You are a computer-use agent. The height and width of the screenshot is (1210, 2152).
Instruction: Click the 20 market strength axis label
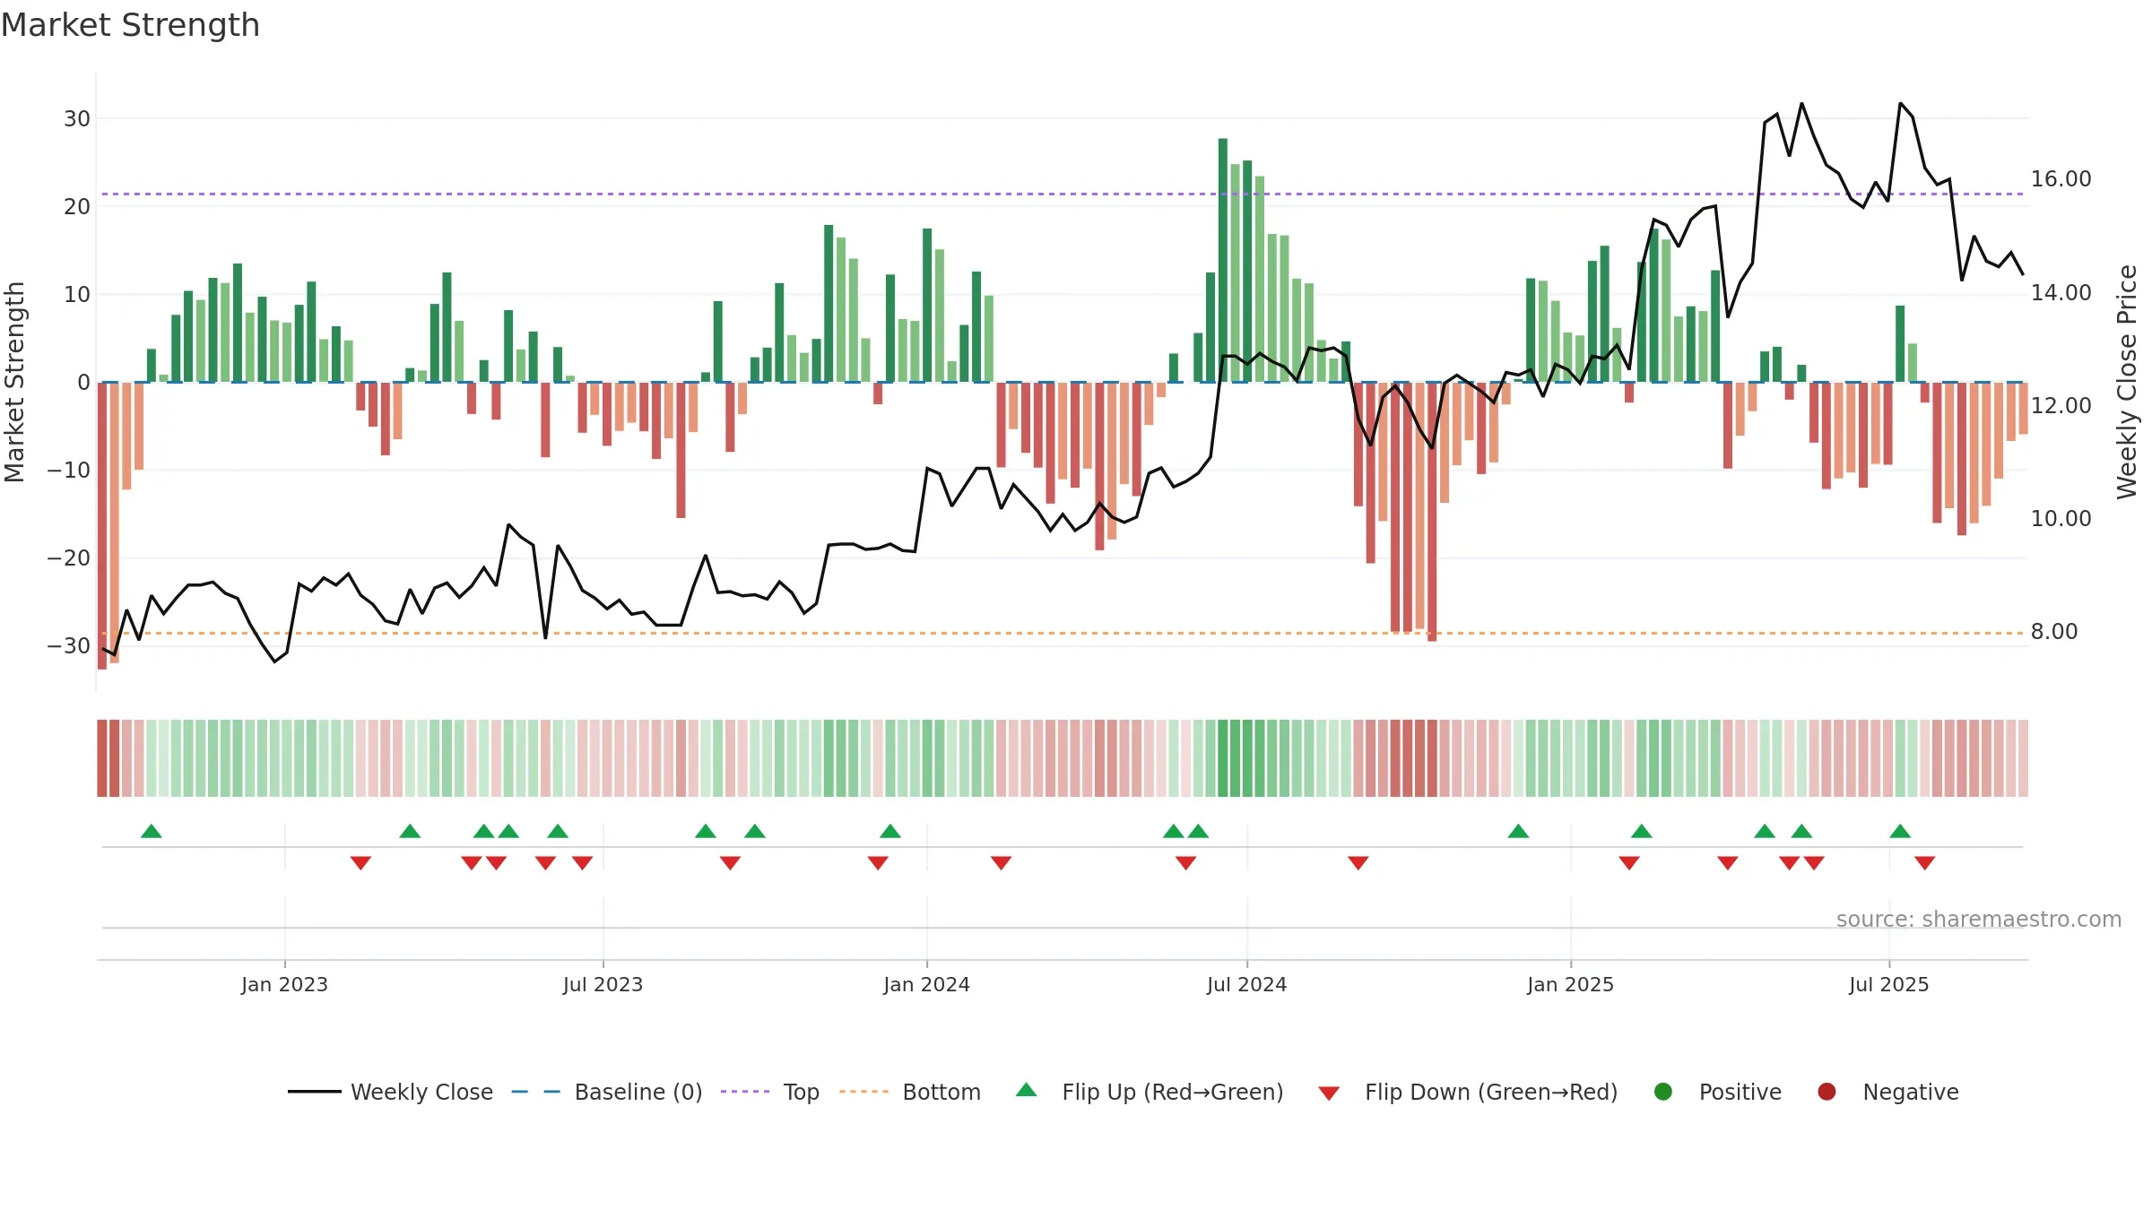click(77, 206)
